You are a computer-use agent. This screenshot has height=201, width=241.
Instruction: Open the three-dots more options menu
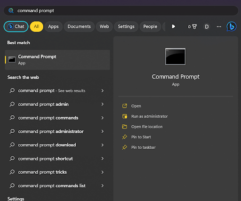tap(219, 27)
